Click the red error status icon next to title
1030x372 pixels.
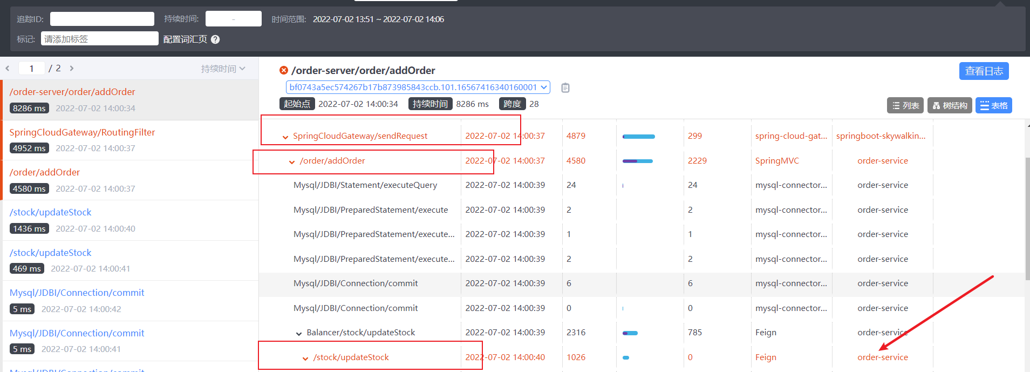pyautogui.click(x=283, y=70)
